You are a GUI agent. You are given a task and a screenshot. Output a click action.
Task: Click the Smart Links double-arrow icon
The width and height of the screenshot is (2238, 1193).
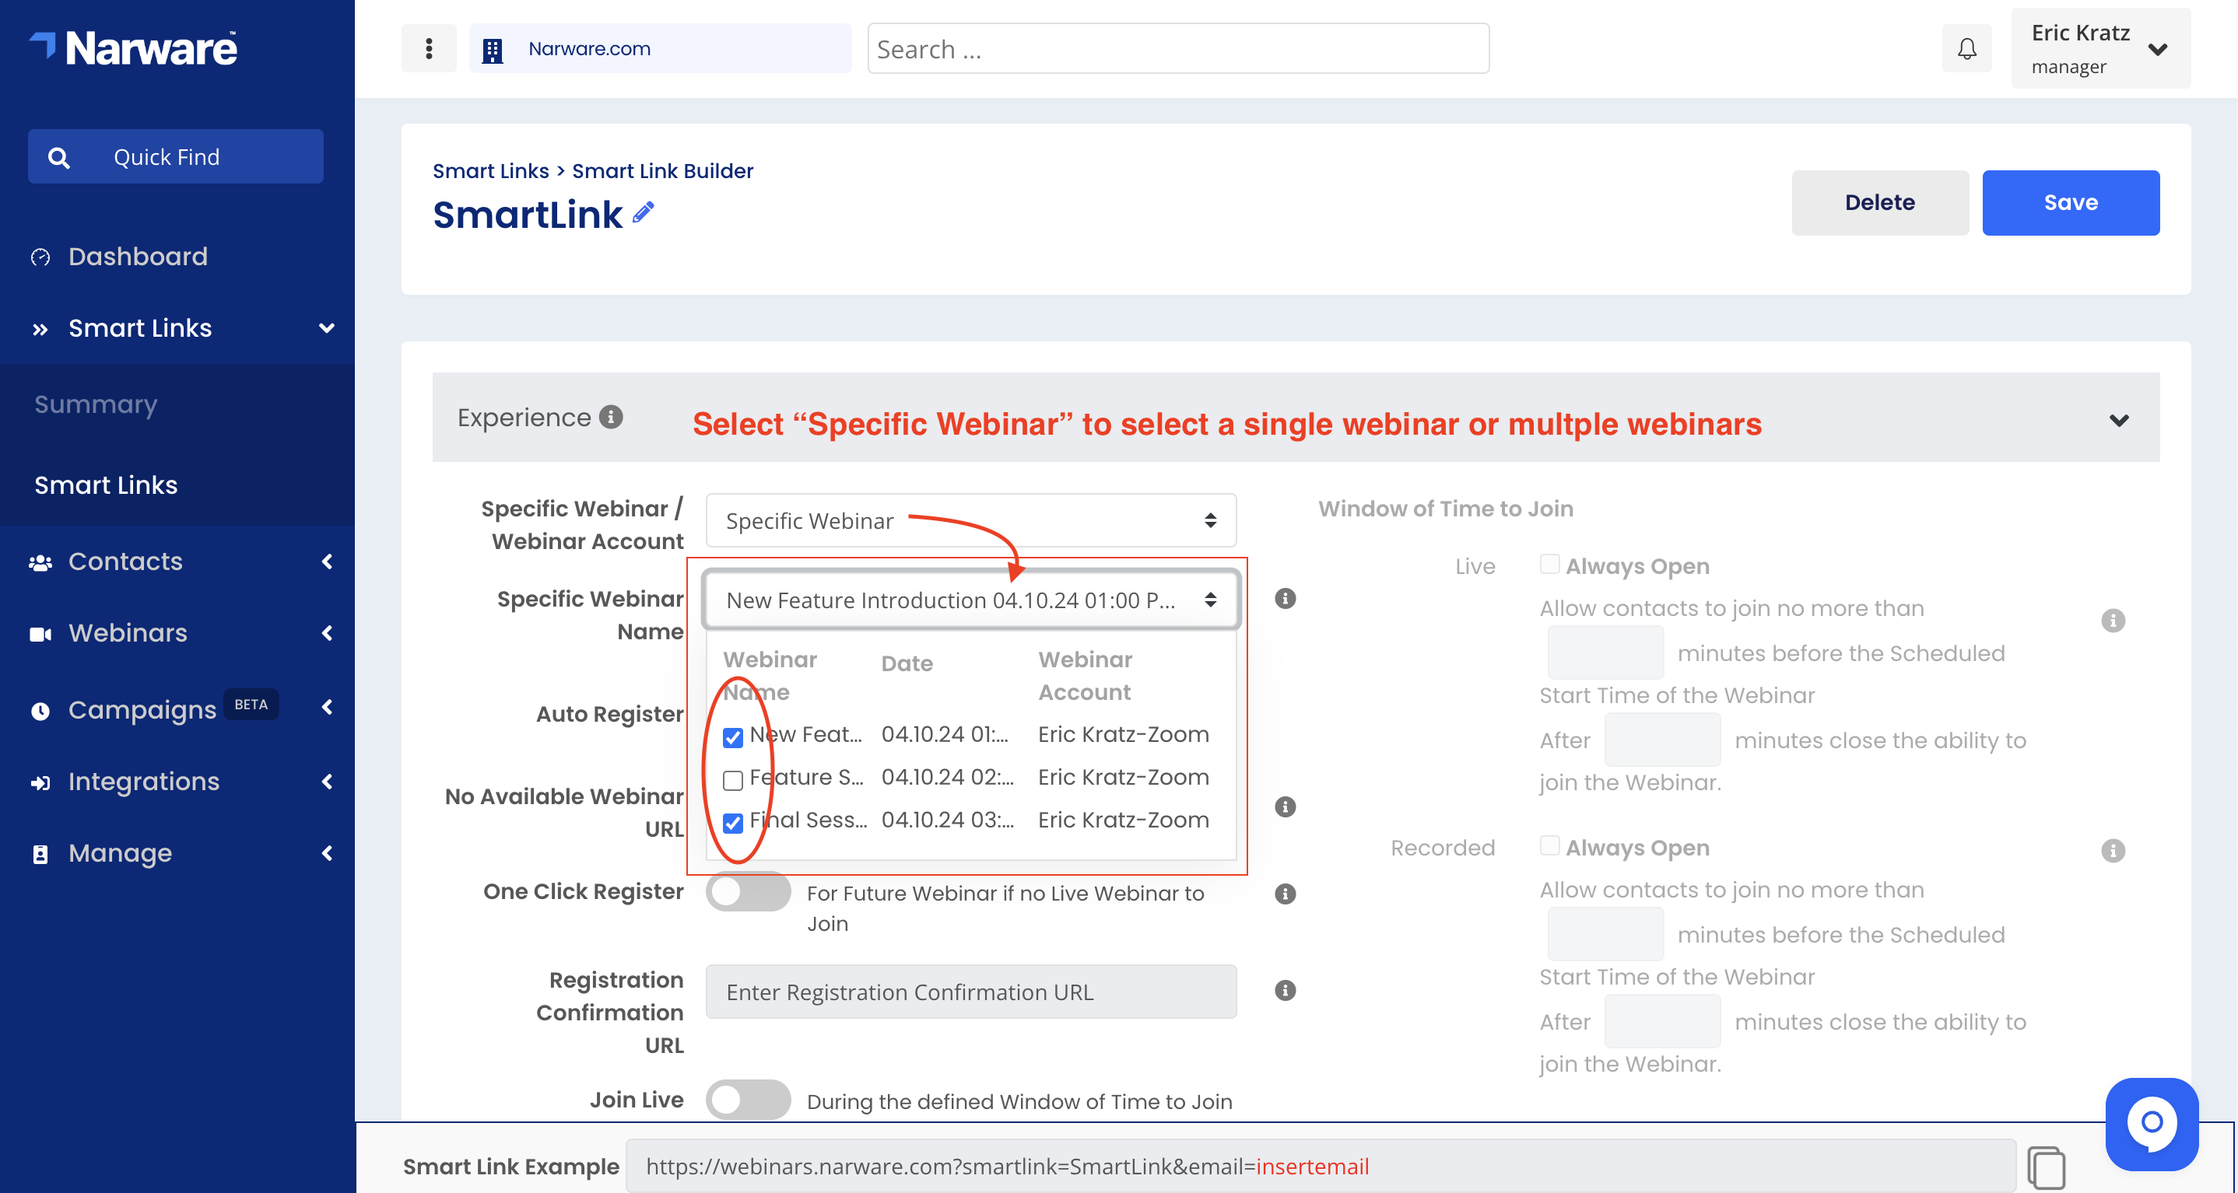click(x=40, y=329)
